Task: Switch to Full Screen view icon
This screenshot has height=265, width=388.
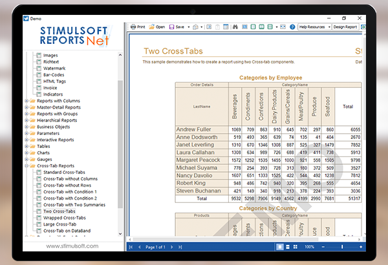Action: [244, 26]
